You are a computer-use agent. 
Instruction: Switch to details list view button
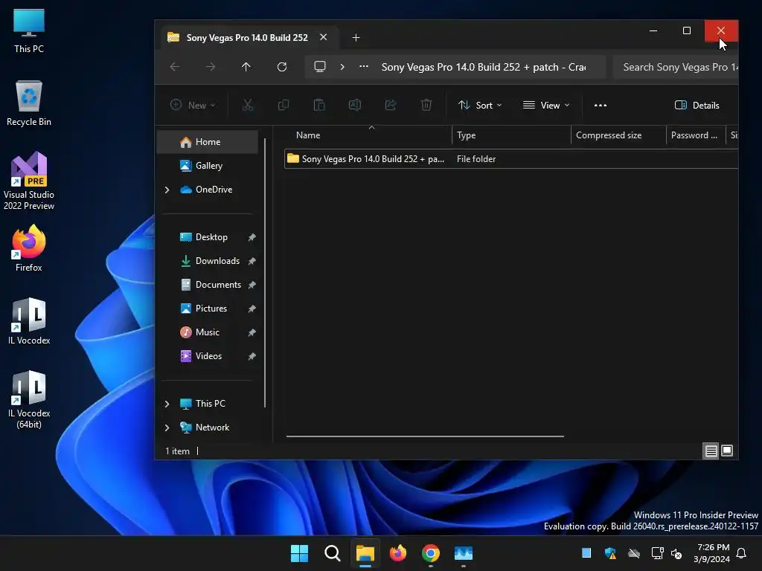pos(711,451)
